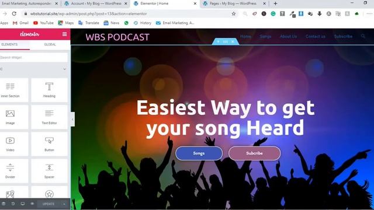Image resolution: width=374 pixels, height=210 pixels.
Task: Reload the page in browser
Action: pos(14,14)
